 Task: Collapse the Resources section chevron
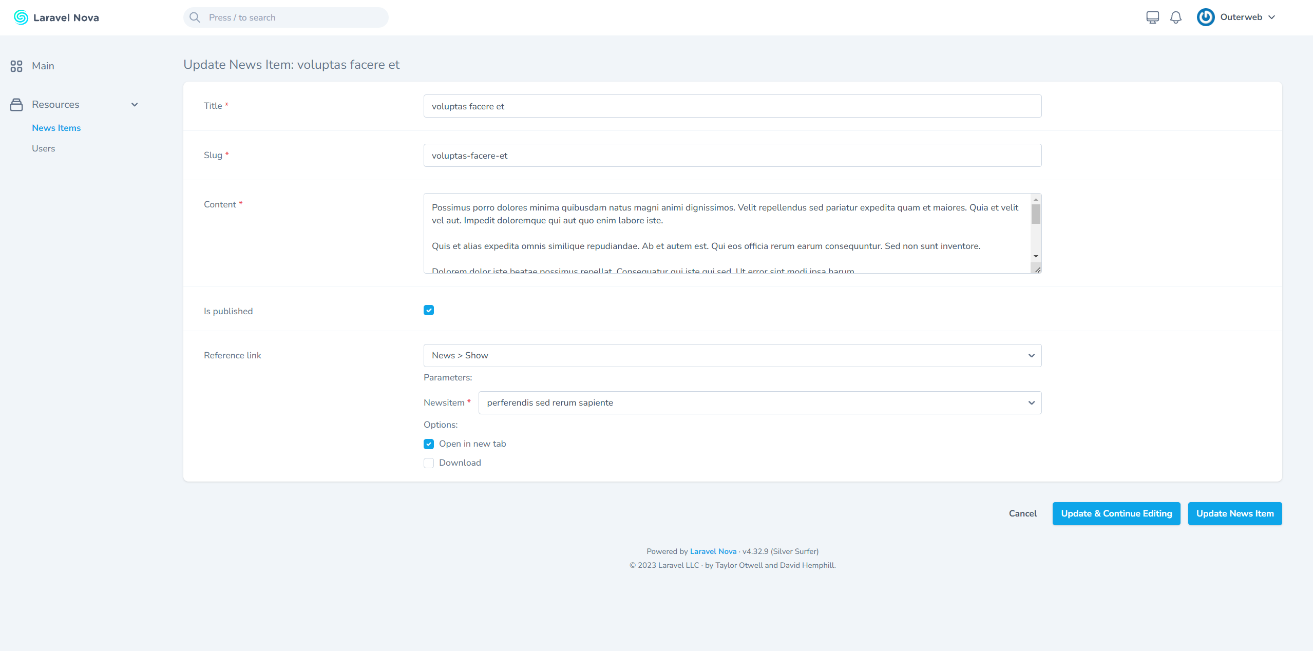(135, 104)
